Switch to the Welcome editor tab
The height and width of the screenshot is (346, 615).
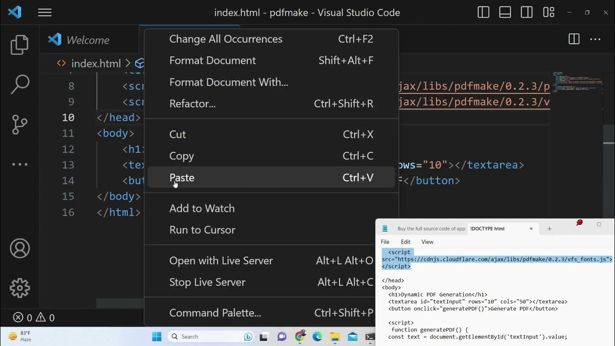pyautogui.click(x=87, y=40)
